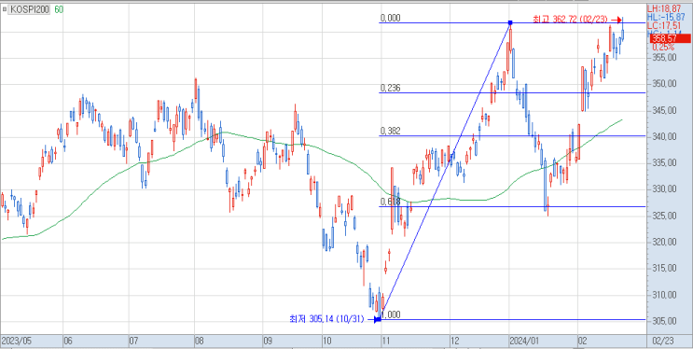The height and width of the screenshot is (349, 693).
Task: Click the Fibonacci 0,236 level label
Action: [x=391, y=89]
